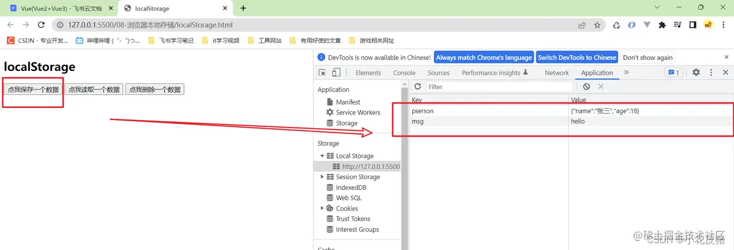The width and height of the screenshot is (734, 250).
Task: Open the issues counter badge showing 1
Action: pyautogui.click(x=673, y=73)
